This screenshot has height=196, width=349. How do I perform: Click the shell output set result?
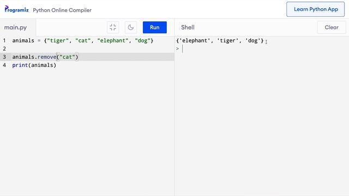[220, 41]
